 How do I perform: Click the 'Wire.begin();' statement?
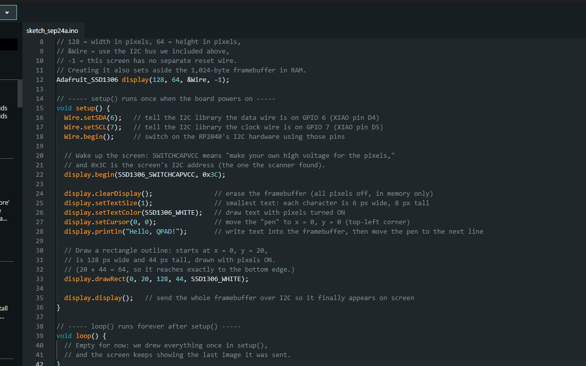[x=89, y=137]
